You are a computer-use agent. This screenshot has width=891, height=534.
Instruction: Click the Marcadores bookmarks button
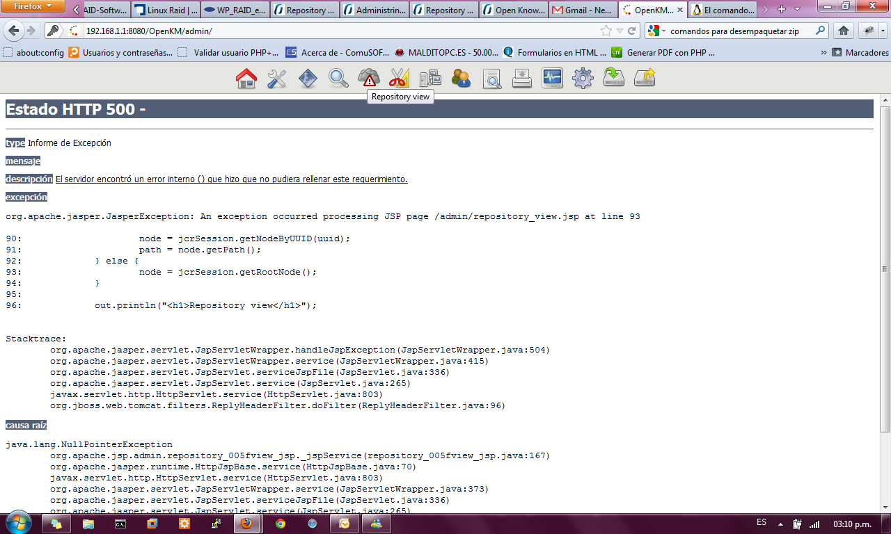point(860,52)
